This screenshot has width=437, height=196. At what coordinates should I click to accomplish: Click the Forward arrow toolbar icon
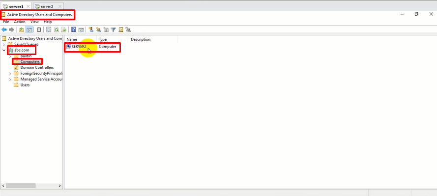pos(11,29)
